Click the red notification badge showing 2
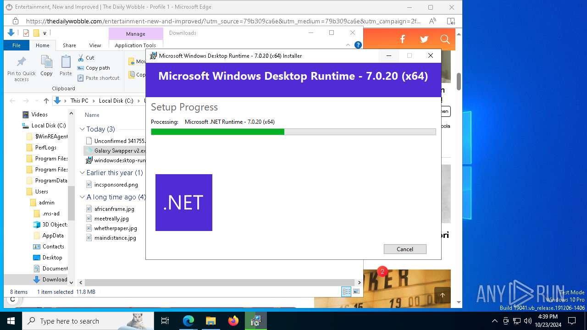Screen dimensions: 587x330 [382, 271]
